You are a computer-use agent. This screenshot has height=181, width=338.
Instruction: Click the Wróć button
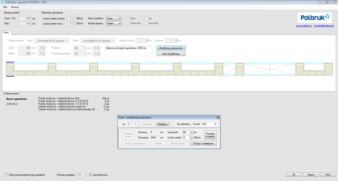328,174
